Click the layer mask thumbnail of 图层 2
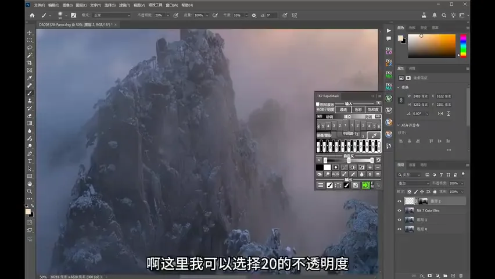The height and width of the screenshot is (279, 495). coord(423,201)
